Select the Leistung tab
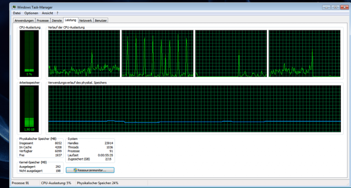 point(71,20)
